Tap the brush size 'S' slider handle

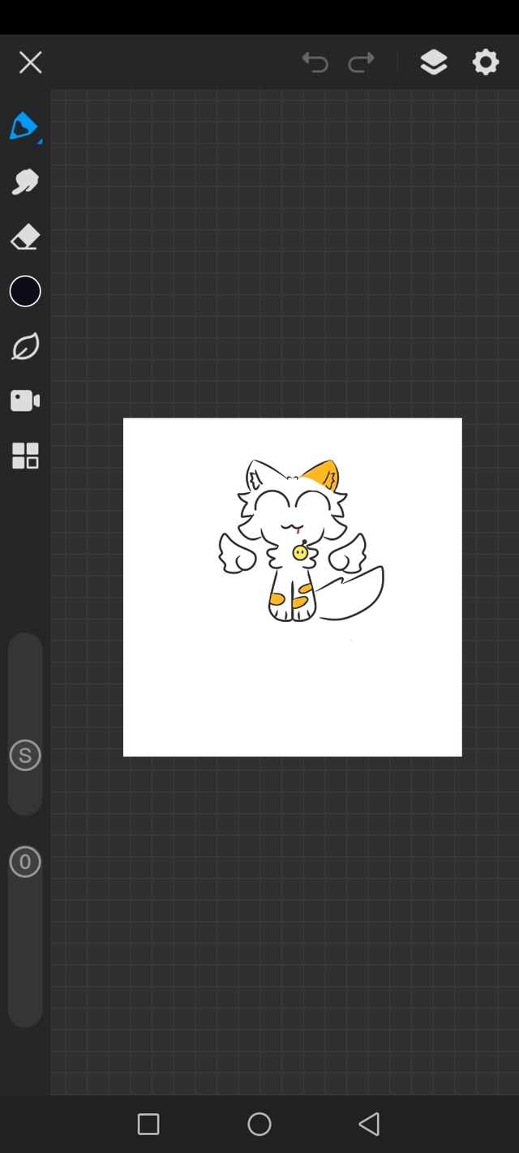pyautogui.click(x=25, y=756)
